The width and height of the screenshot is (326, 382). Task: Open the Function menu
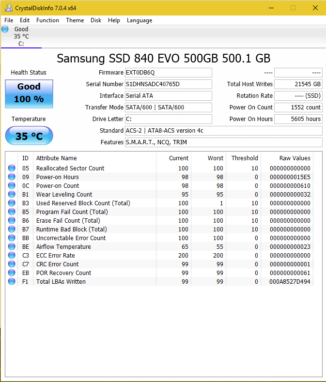(x=47, y=20)
